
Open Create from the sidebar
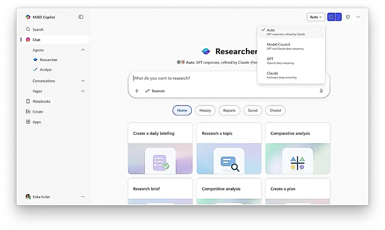pyautogui.click(x=34, y=112)
